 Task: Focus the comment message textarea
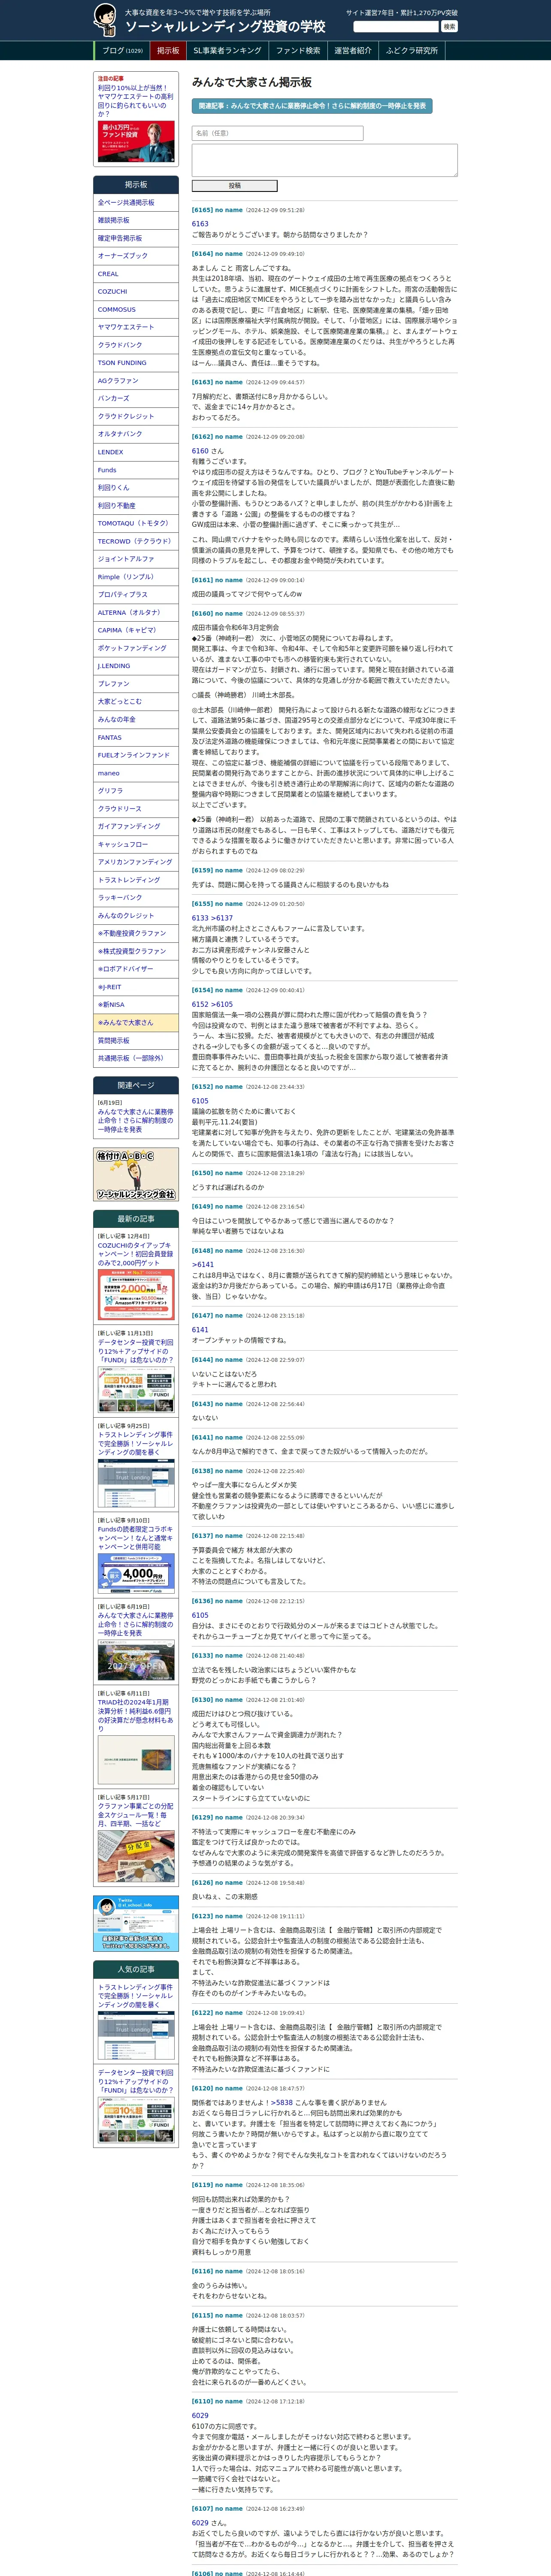coord(324,160)
